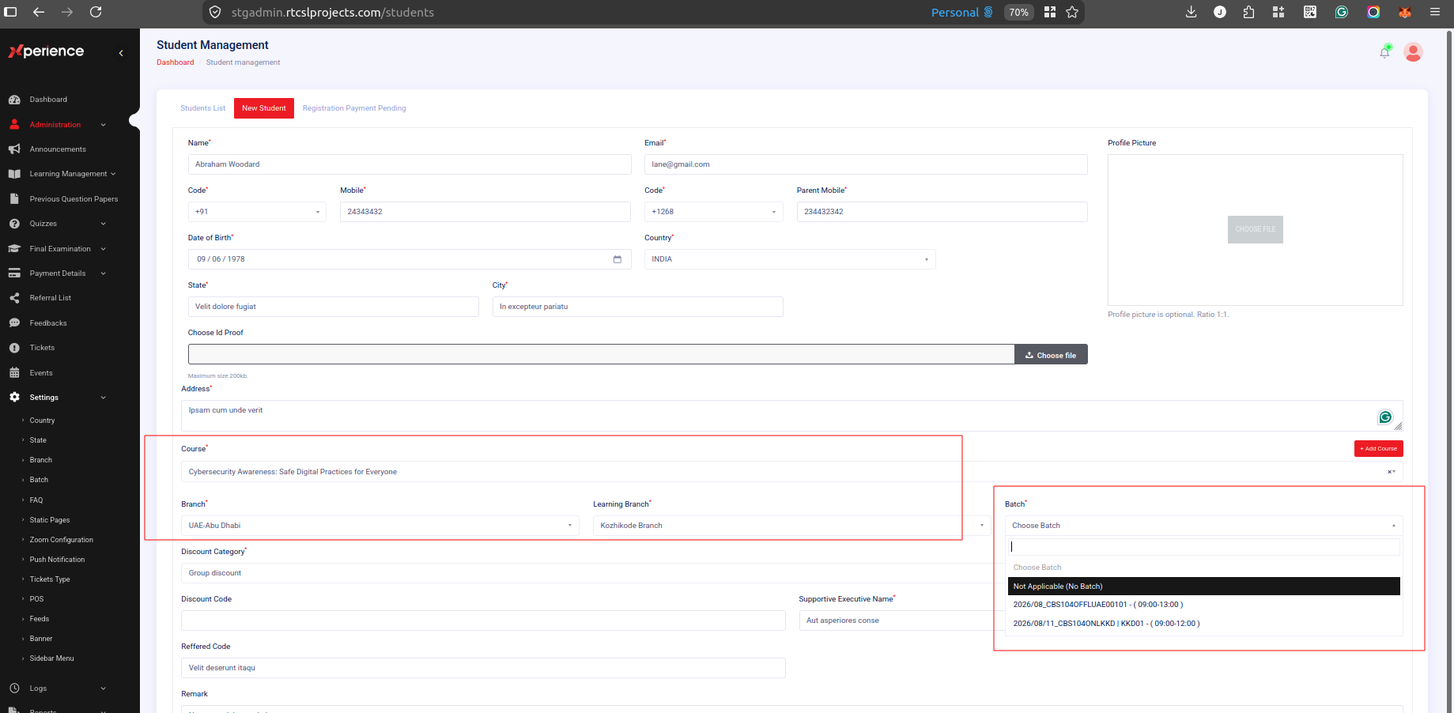The image size is (1454, 713).
Task: Click the browser zoom 70% indicator
Action: coord(1019,12)
